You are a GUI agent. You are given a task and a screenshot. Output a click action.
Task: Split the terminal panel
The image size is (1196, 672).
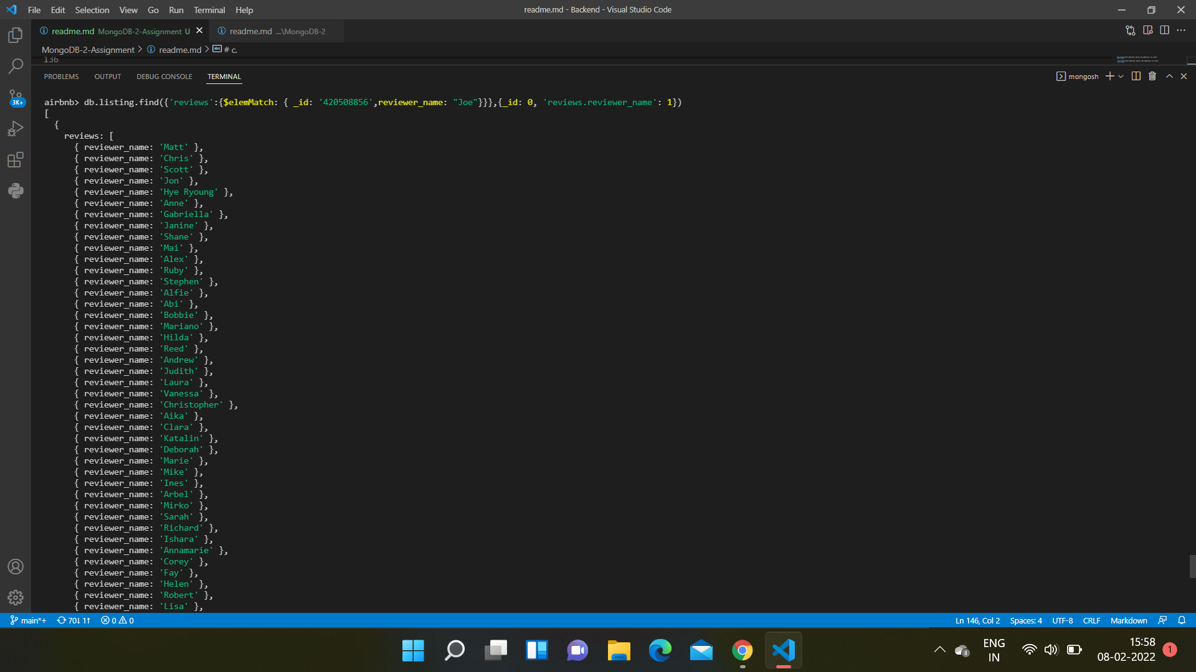pyautogui.click(x=1136, y=76)
